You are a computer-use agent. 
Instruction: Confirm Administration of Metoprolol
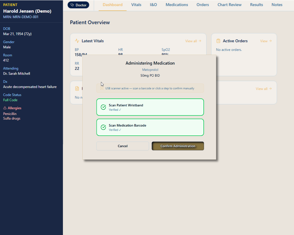click(178, 146)
